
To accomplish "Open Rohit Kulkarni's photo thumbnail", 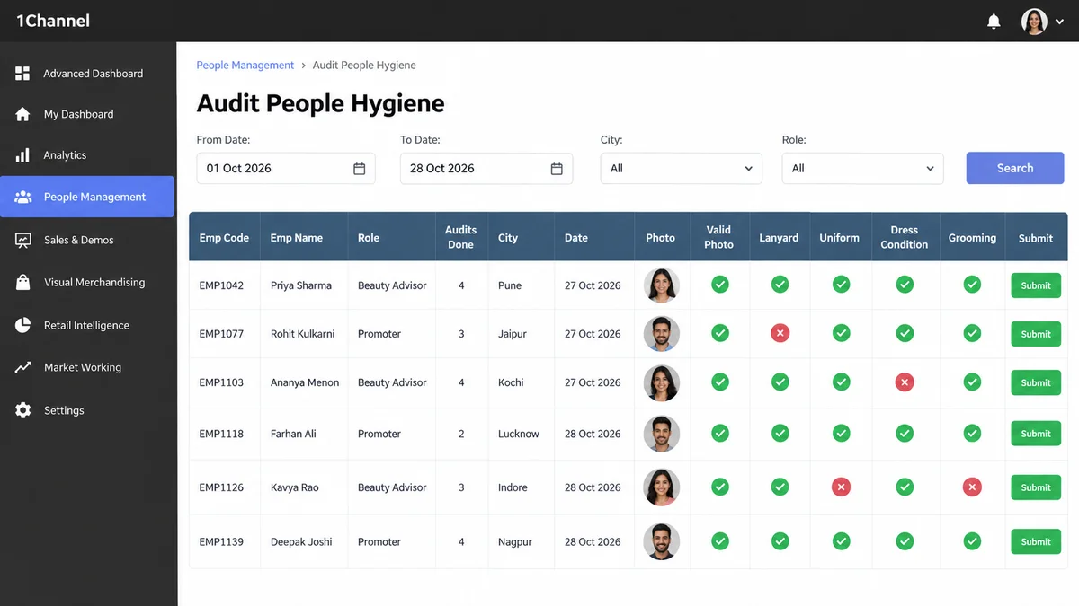I will pos(661,334).
